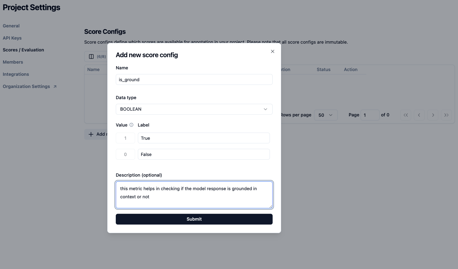Open the Data type BOOLEAN dropdown

194,109
